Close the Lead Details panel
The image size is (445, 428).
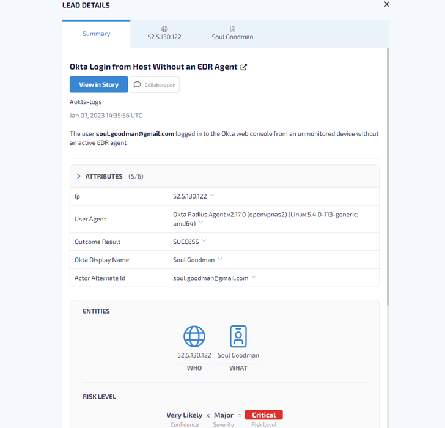tap(386, 4)
